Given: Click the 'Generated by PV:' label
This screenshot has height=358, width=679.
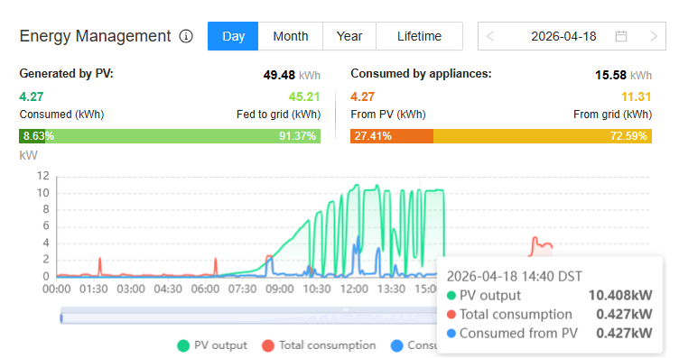Looking at the screenshot, I should 66,74.
